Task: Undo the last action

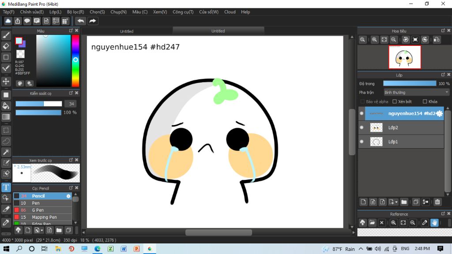Action: (x=81, y=21)
